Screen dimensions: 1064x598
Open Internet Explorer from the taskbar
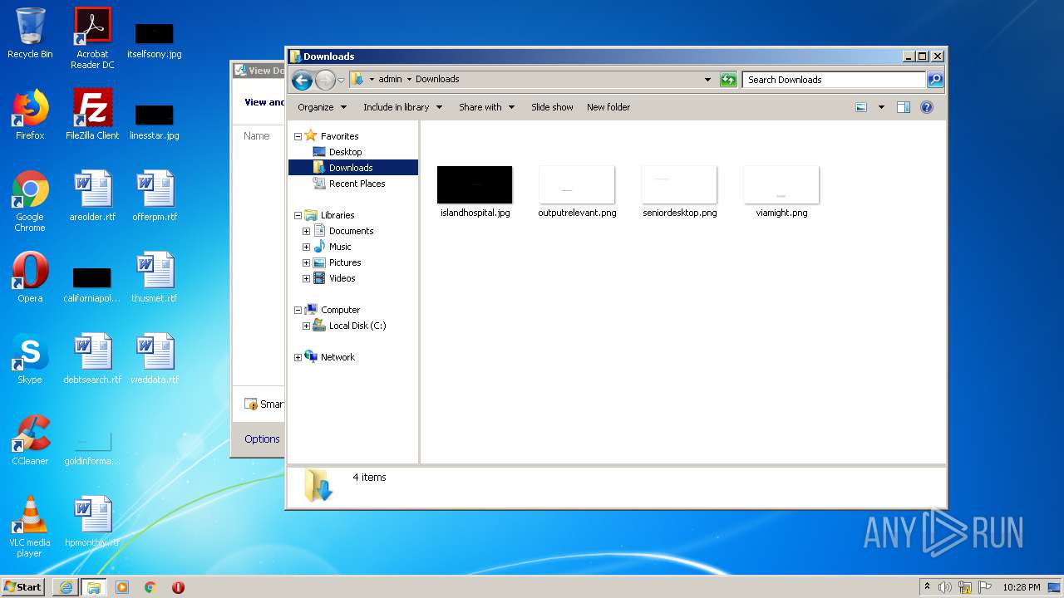(66, 587)
